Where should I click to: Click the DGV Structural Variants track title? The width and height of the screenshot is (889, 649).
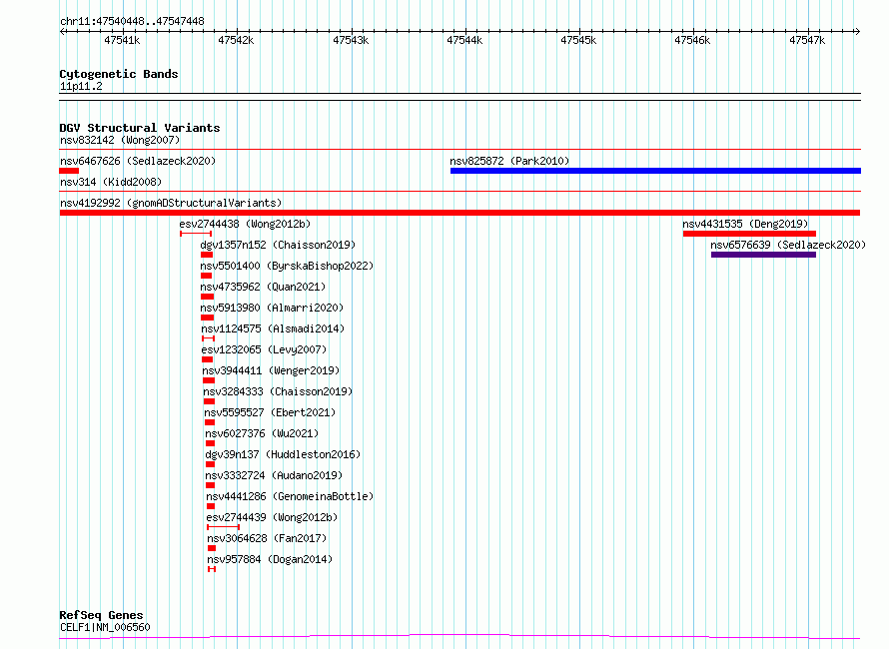click(140, 128)
